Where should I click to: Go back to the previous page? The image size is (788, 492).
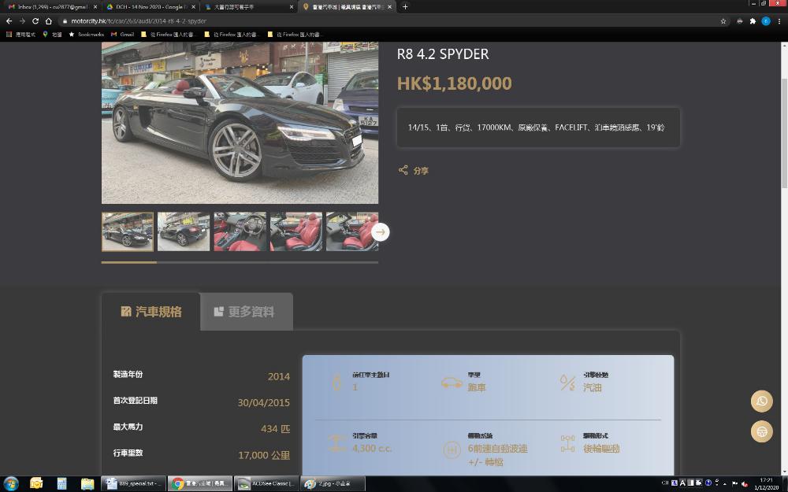tap(9, 21)
